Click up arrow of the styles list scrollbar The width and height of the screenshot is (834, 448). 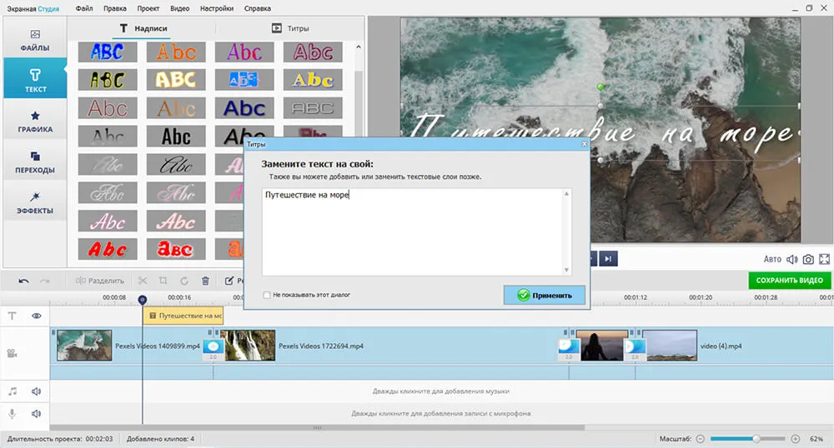pyautogui.click(x=359, y=47)
